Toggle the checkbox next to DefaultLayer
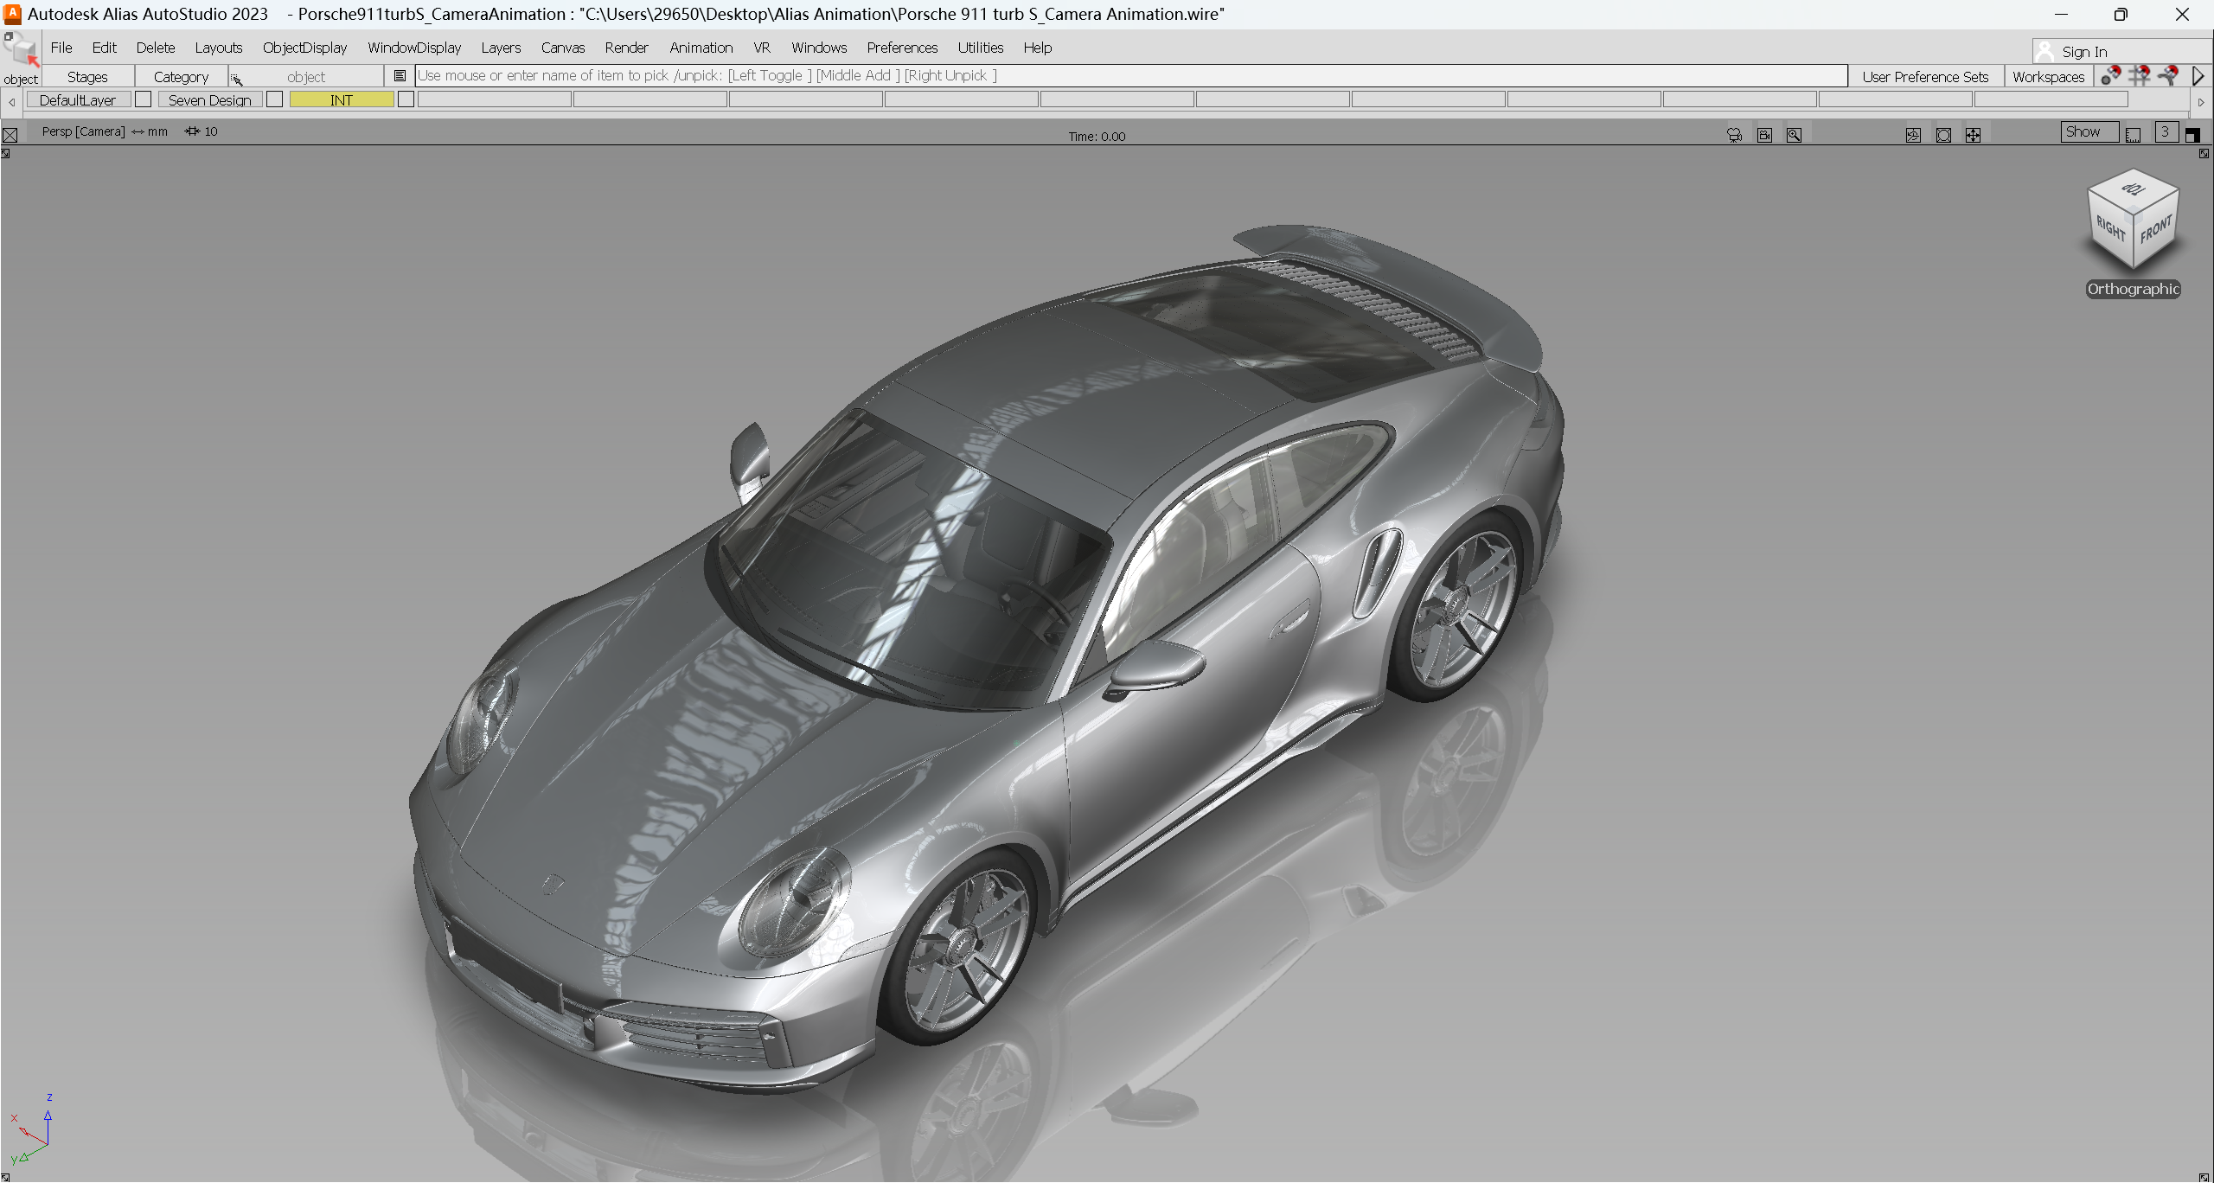2214x1183 pixels. (x=144, y=99)
